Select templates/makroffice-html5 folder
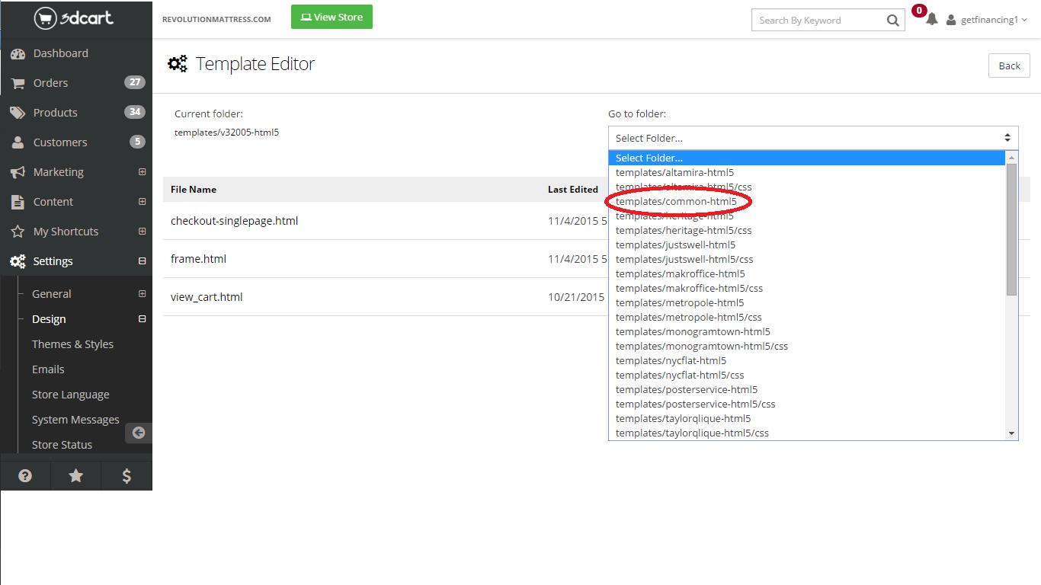Image resolution: width=1041 pixels, height=585 pixels. click(x=681, y=273)
